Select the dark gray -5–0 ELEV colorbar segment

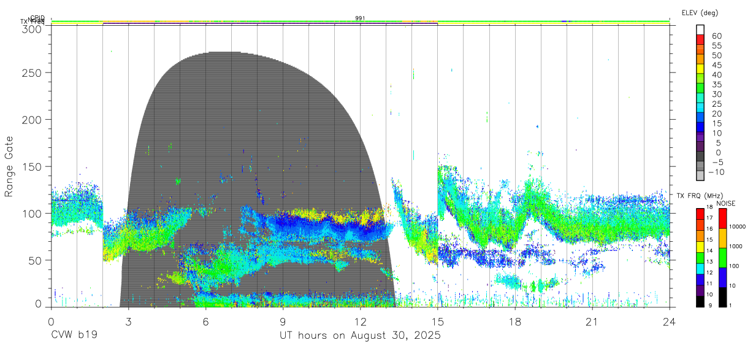[x=700, y=157]
